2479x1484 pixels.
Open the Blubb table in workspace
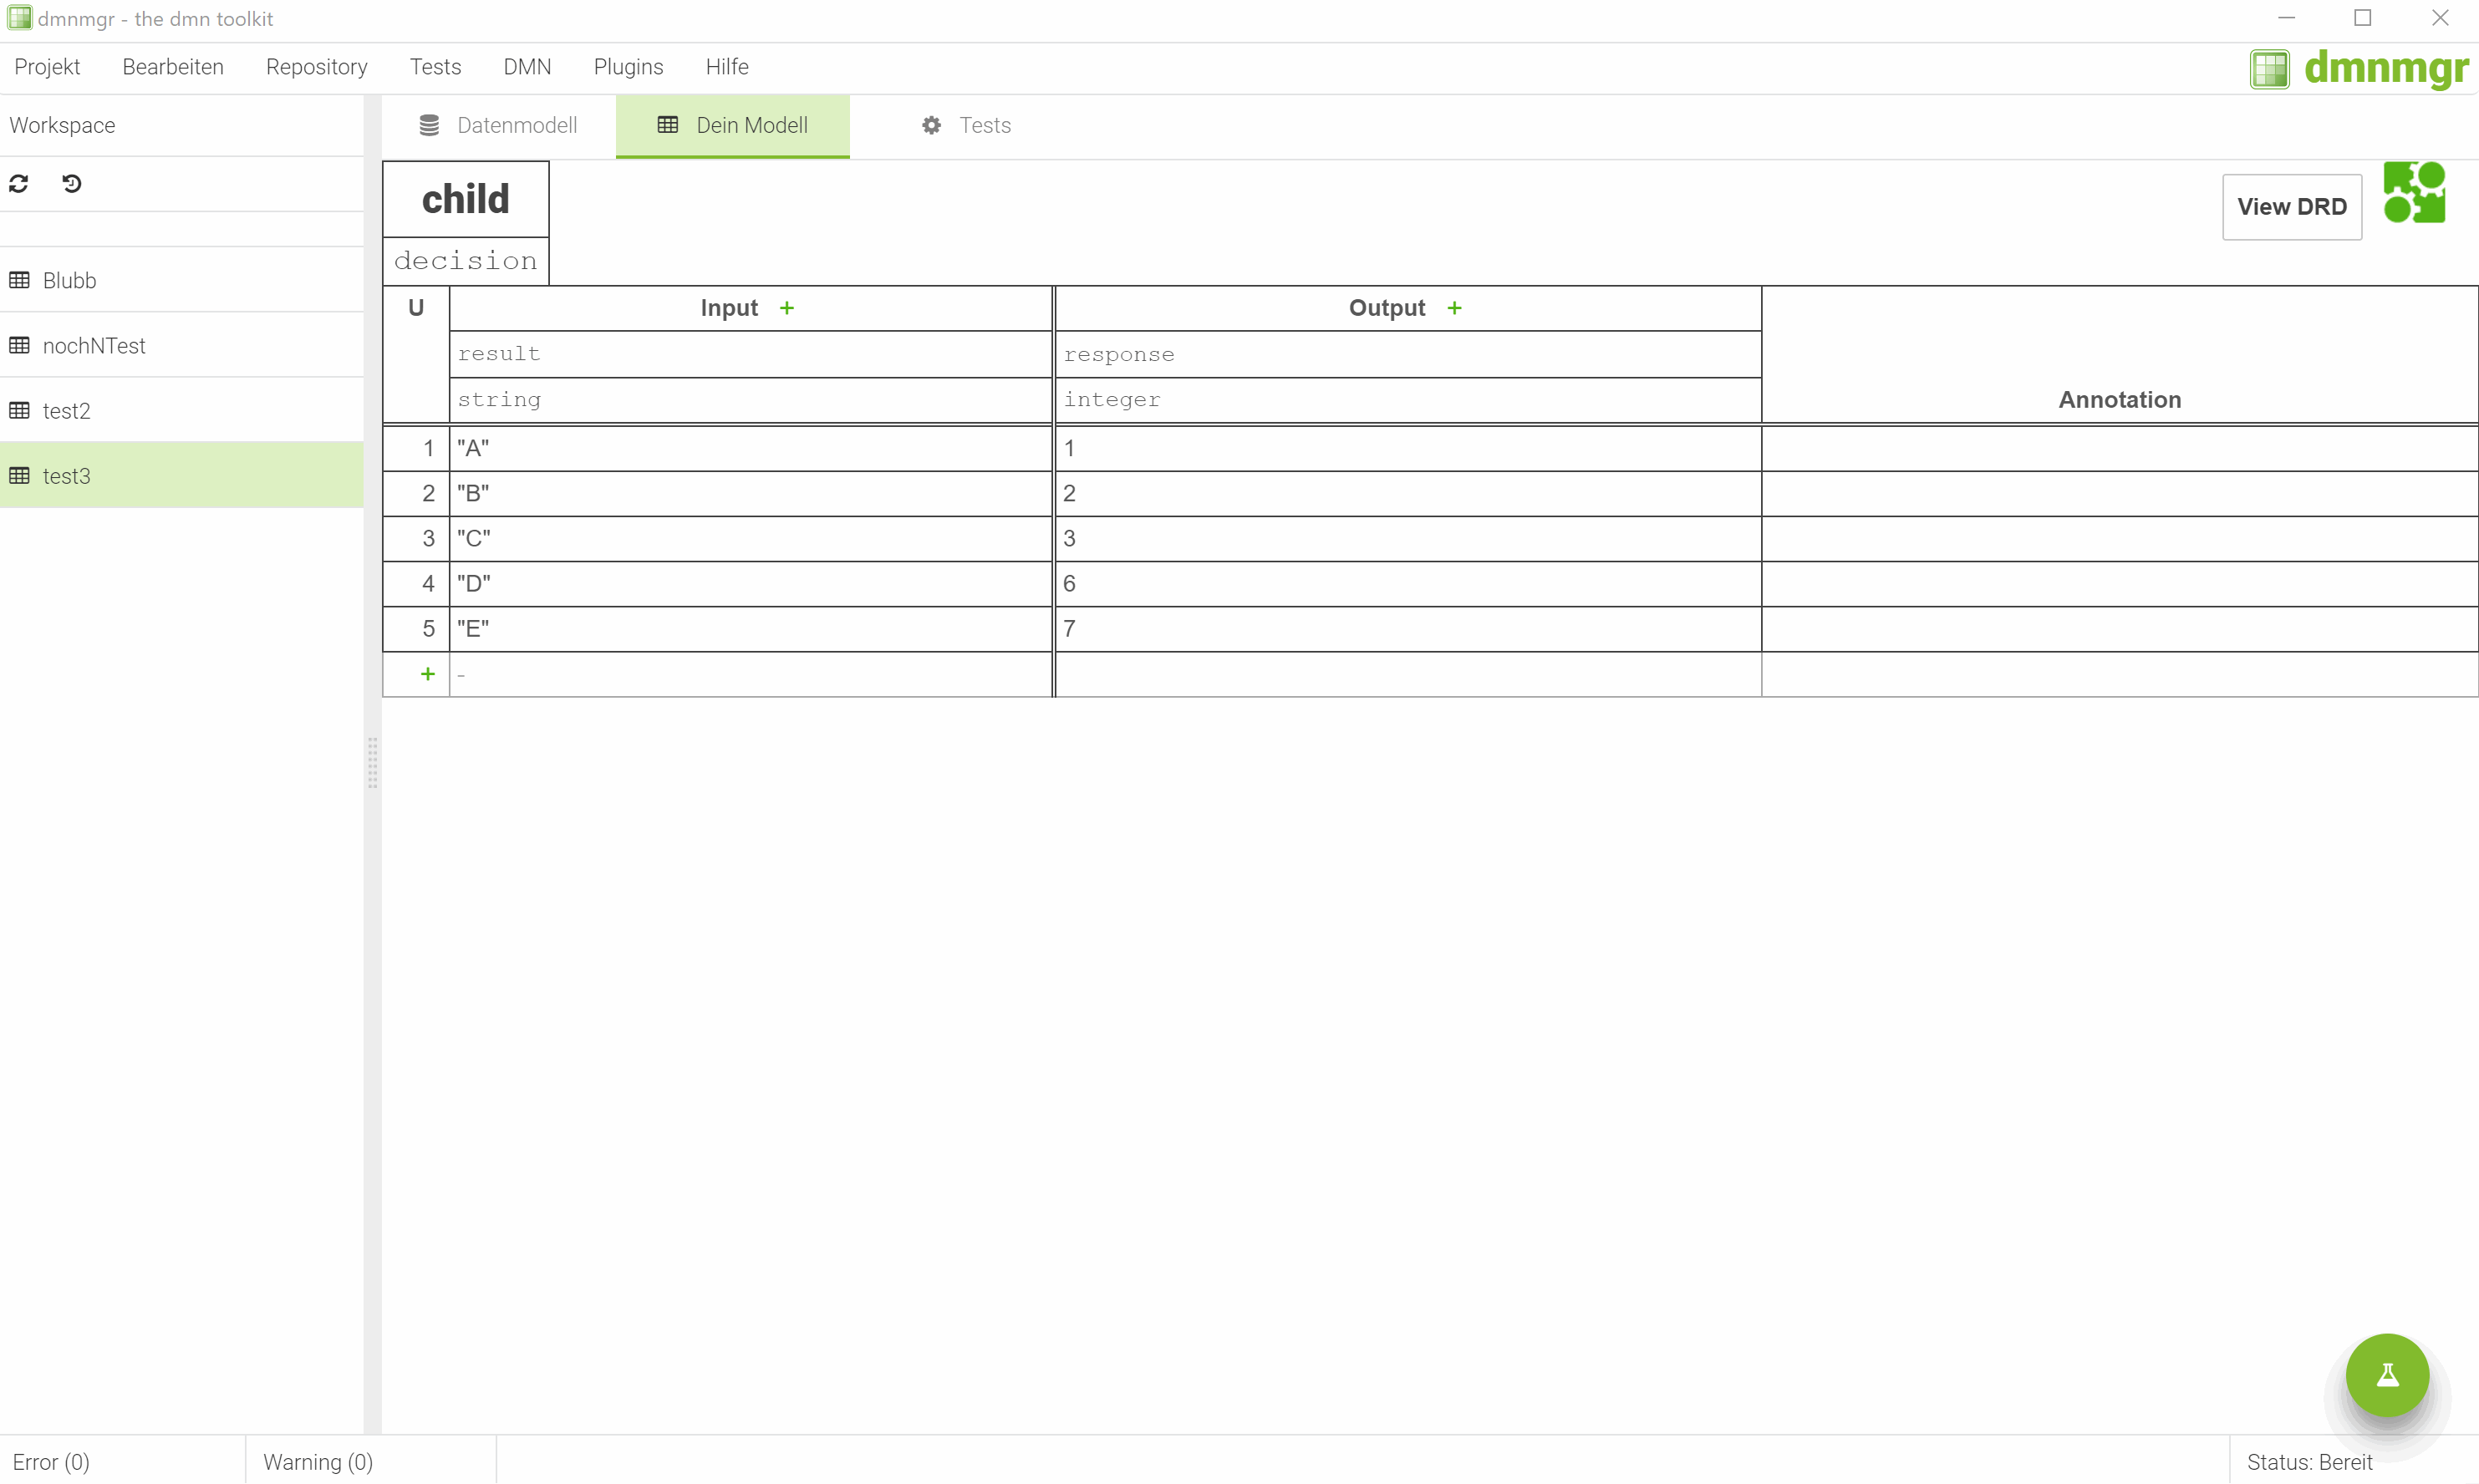pyautogui.click(x=69, y=281)
